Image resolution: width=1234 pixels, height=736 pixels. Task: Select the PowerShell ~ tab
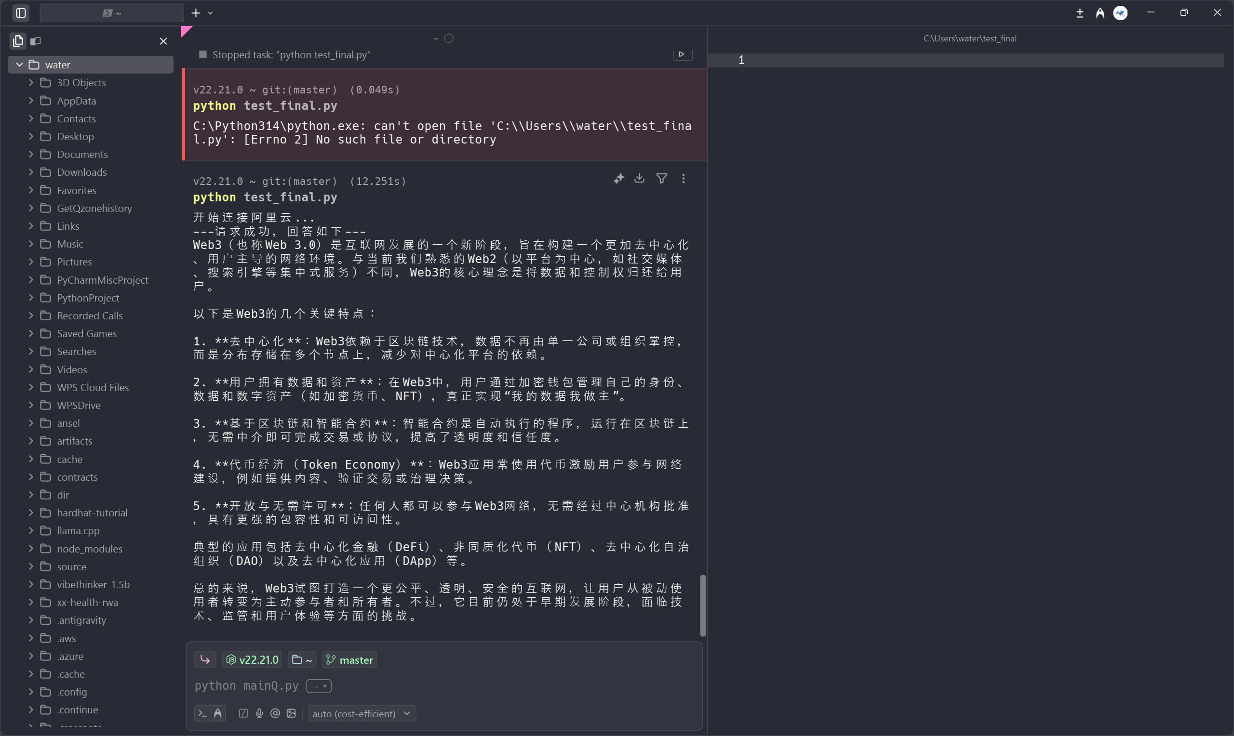[112, 13]
